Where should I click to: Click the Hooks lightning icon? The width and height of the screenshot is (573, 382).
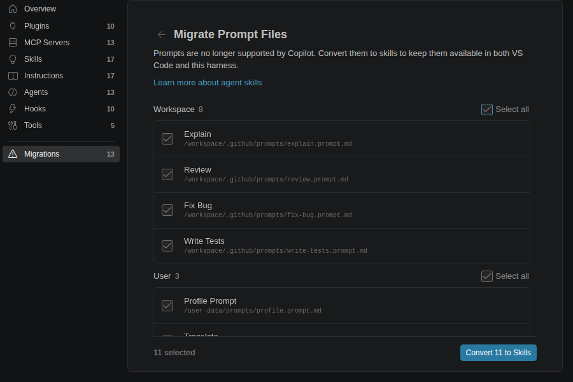click(13, 109)
